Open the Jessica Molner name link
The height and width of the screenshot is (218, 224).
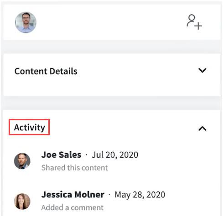click(73, 195)
